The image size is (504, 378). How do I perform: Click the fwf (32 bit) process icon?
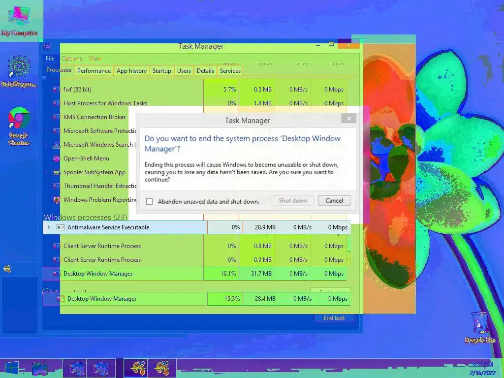pyautogui.click(x=56, y=90)
